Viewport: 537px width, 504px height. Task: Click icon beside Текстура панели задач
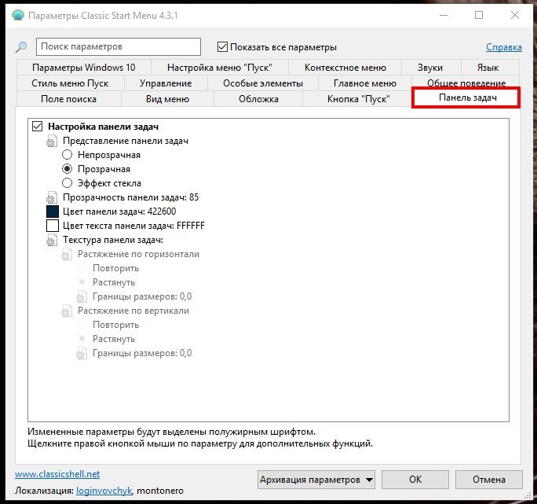tap(52, 240)
